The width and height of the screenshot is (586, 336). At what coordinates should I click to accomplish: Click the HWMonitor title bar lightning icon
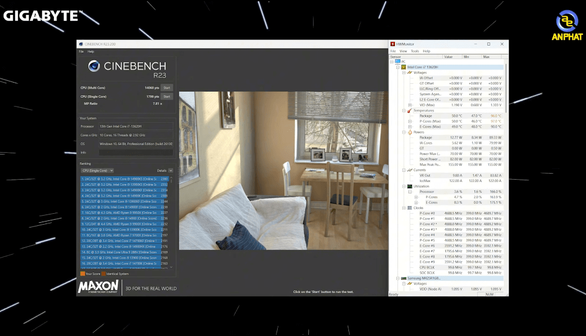[393, 44]
